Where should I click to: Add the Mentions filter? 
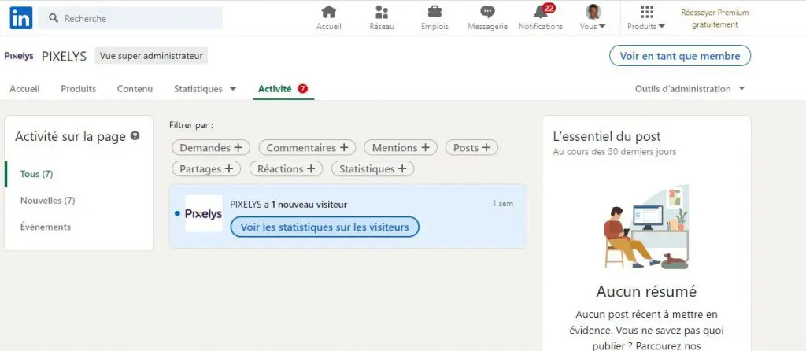(401, 147)
